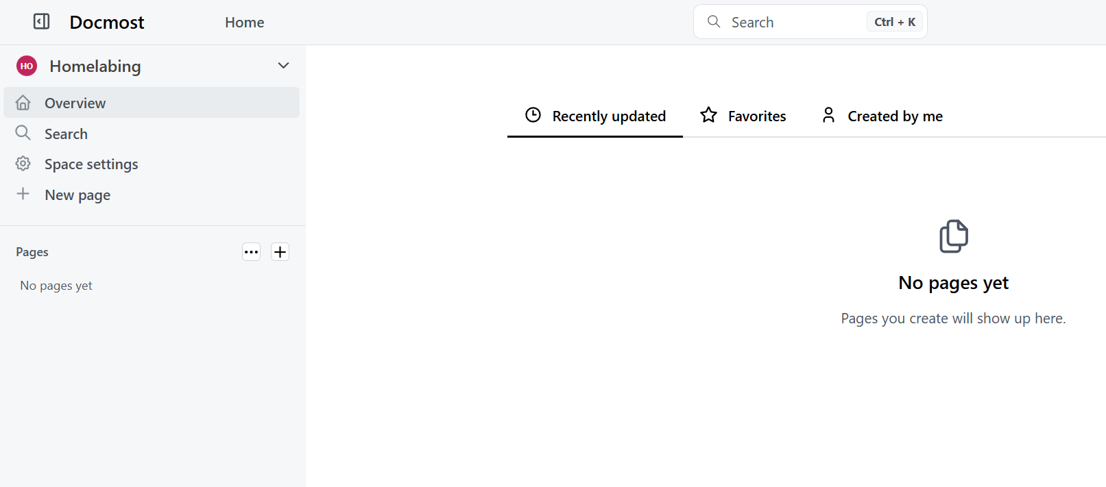Click the Space settings gear icon
This screenshot has height=487, width=1106.
tap(23, 164)
